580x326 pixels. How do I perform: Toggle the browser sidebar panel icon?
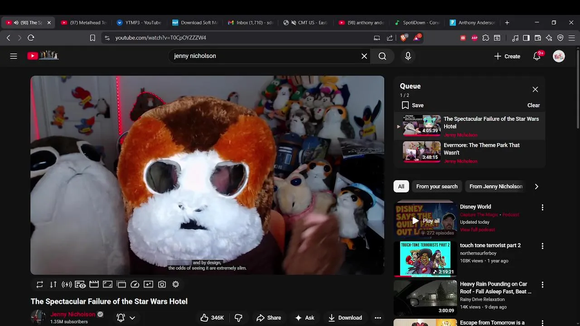click(526, 38)
